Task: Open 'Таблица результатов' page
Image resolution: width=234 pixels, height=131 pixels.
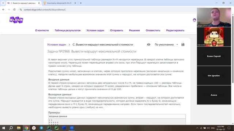Action: pos(68,30)
